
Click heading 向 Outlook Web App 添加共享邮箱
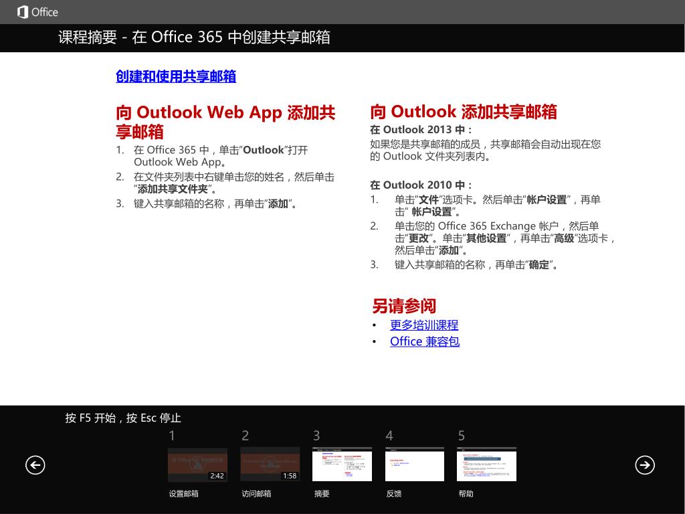(225, 122)
